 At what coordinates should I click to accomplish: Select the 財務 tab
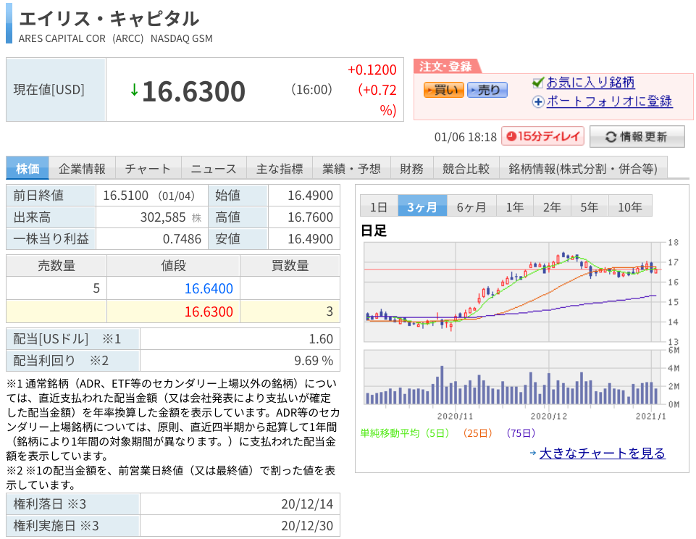[x=411, y=168]
